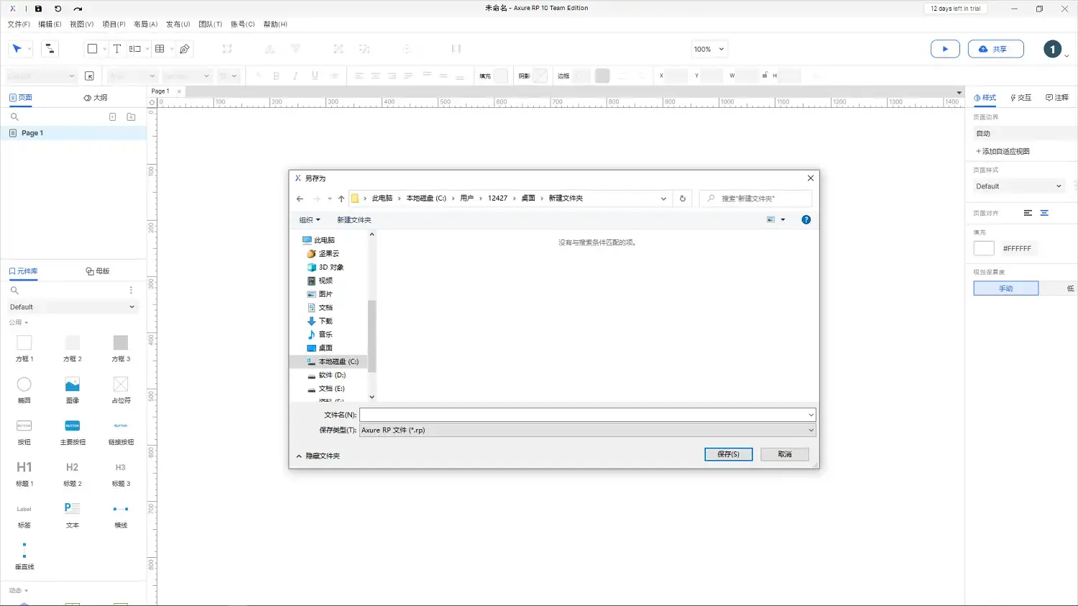1078x606 pixels.
Task: Select 手动 visual fidelity option
Action: tap(1005, 288)
